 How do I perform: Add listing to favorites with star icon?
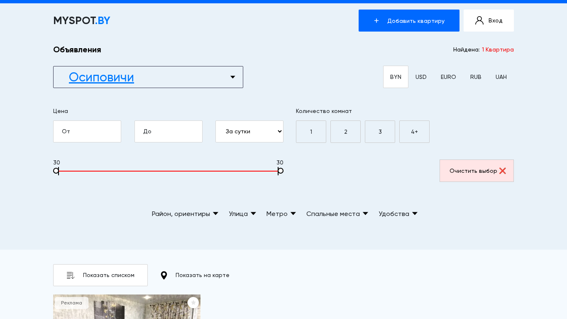coord(193,303)
